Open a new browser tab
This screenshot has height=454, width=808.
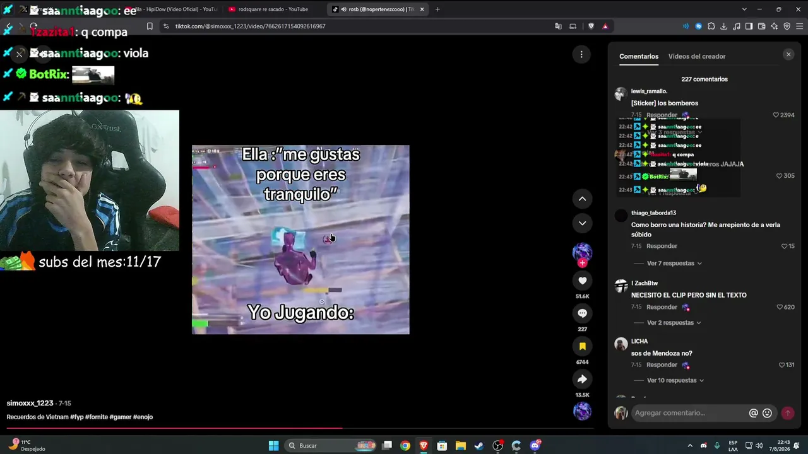coord(437,9)
